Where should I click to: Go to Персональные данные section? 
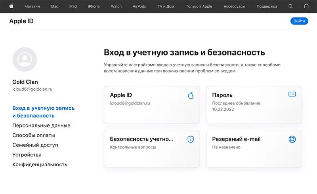pyautogui.click(x=41, y=126)
